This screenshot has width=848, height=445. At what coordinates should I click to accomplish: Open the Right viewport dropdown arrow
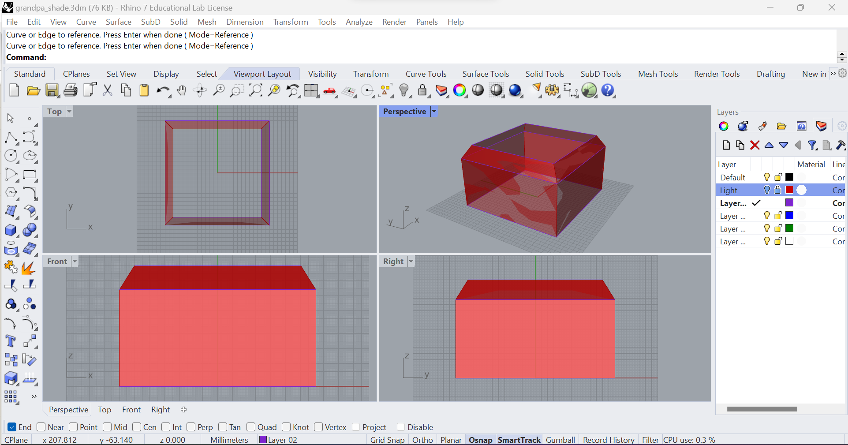point(411,262)
